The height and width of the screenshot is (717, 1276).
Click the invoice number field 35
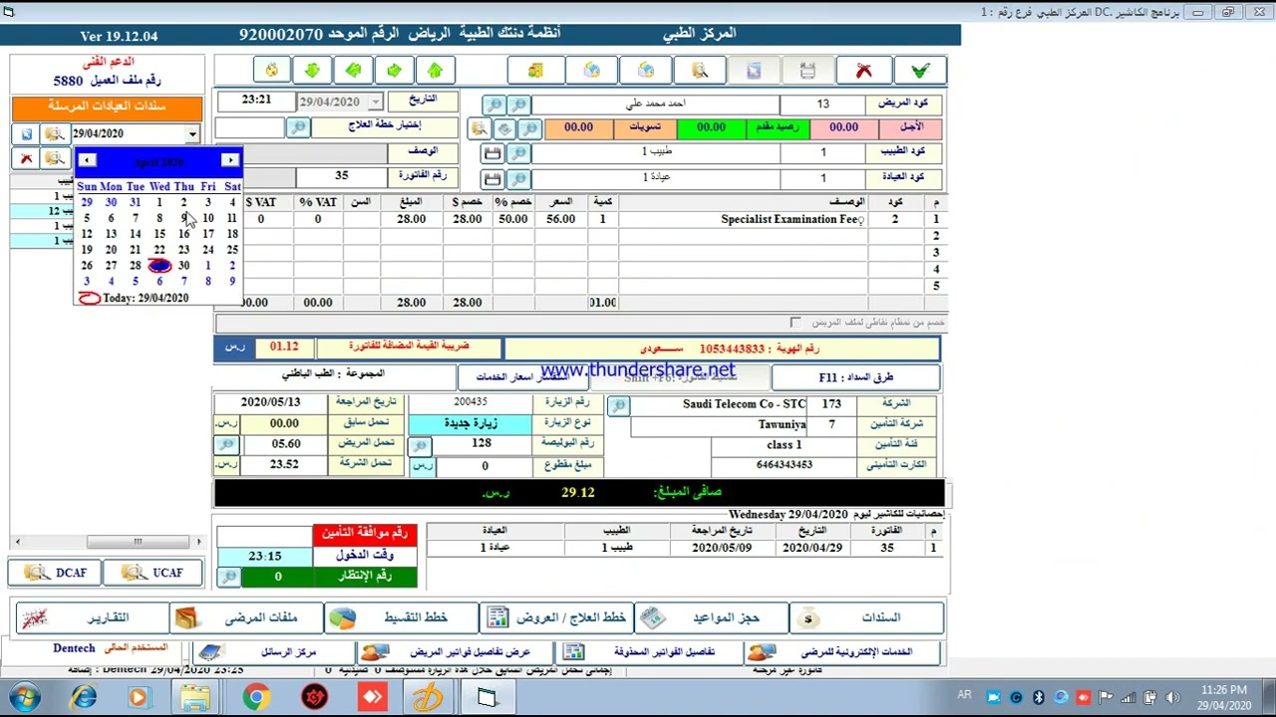click(341, 176)
